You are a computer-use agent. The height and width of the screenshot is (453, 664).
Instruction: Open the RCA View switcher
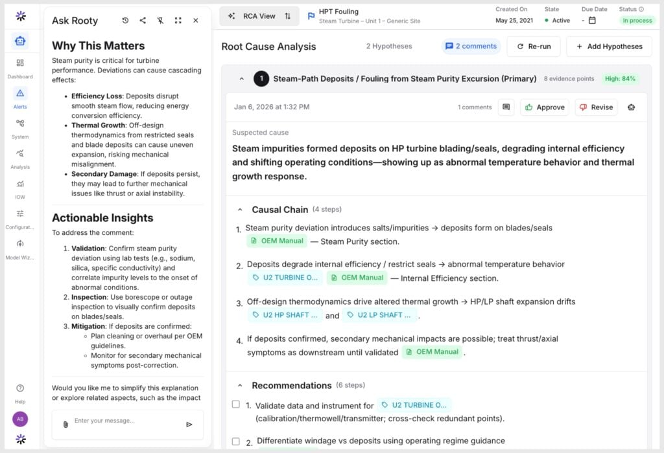[259, 16]
